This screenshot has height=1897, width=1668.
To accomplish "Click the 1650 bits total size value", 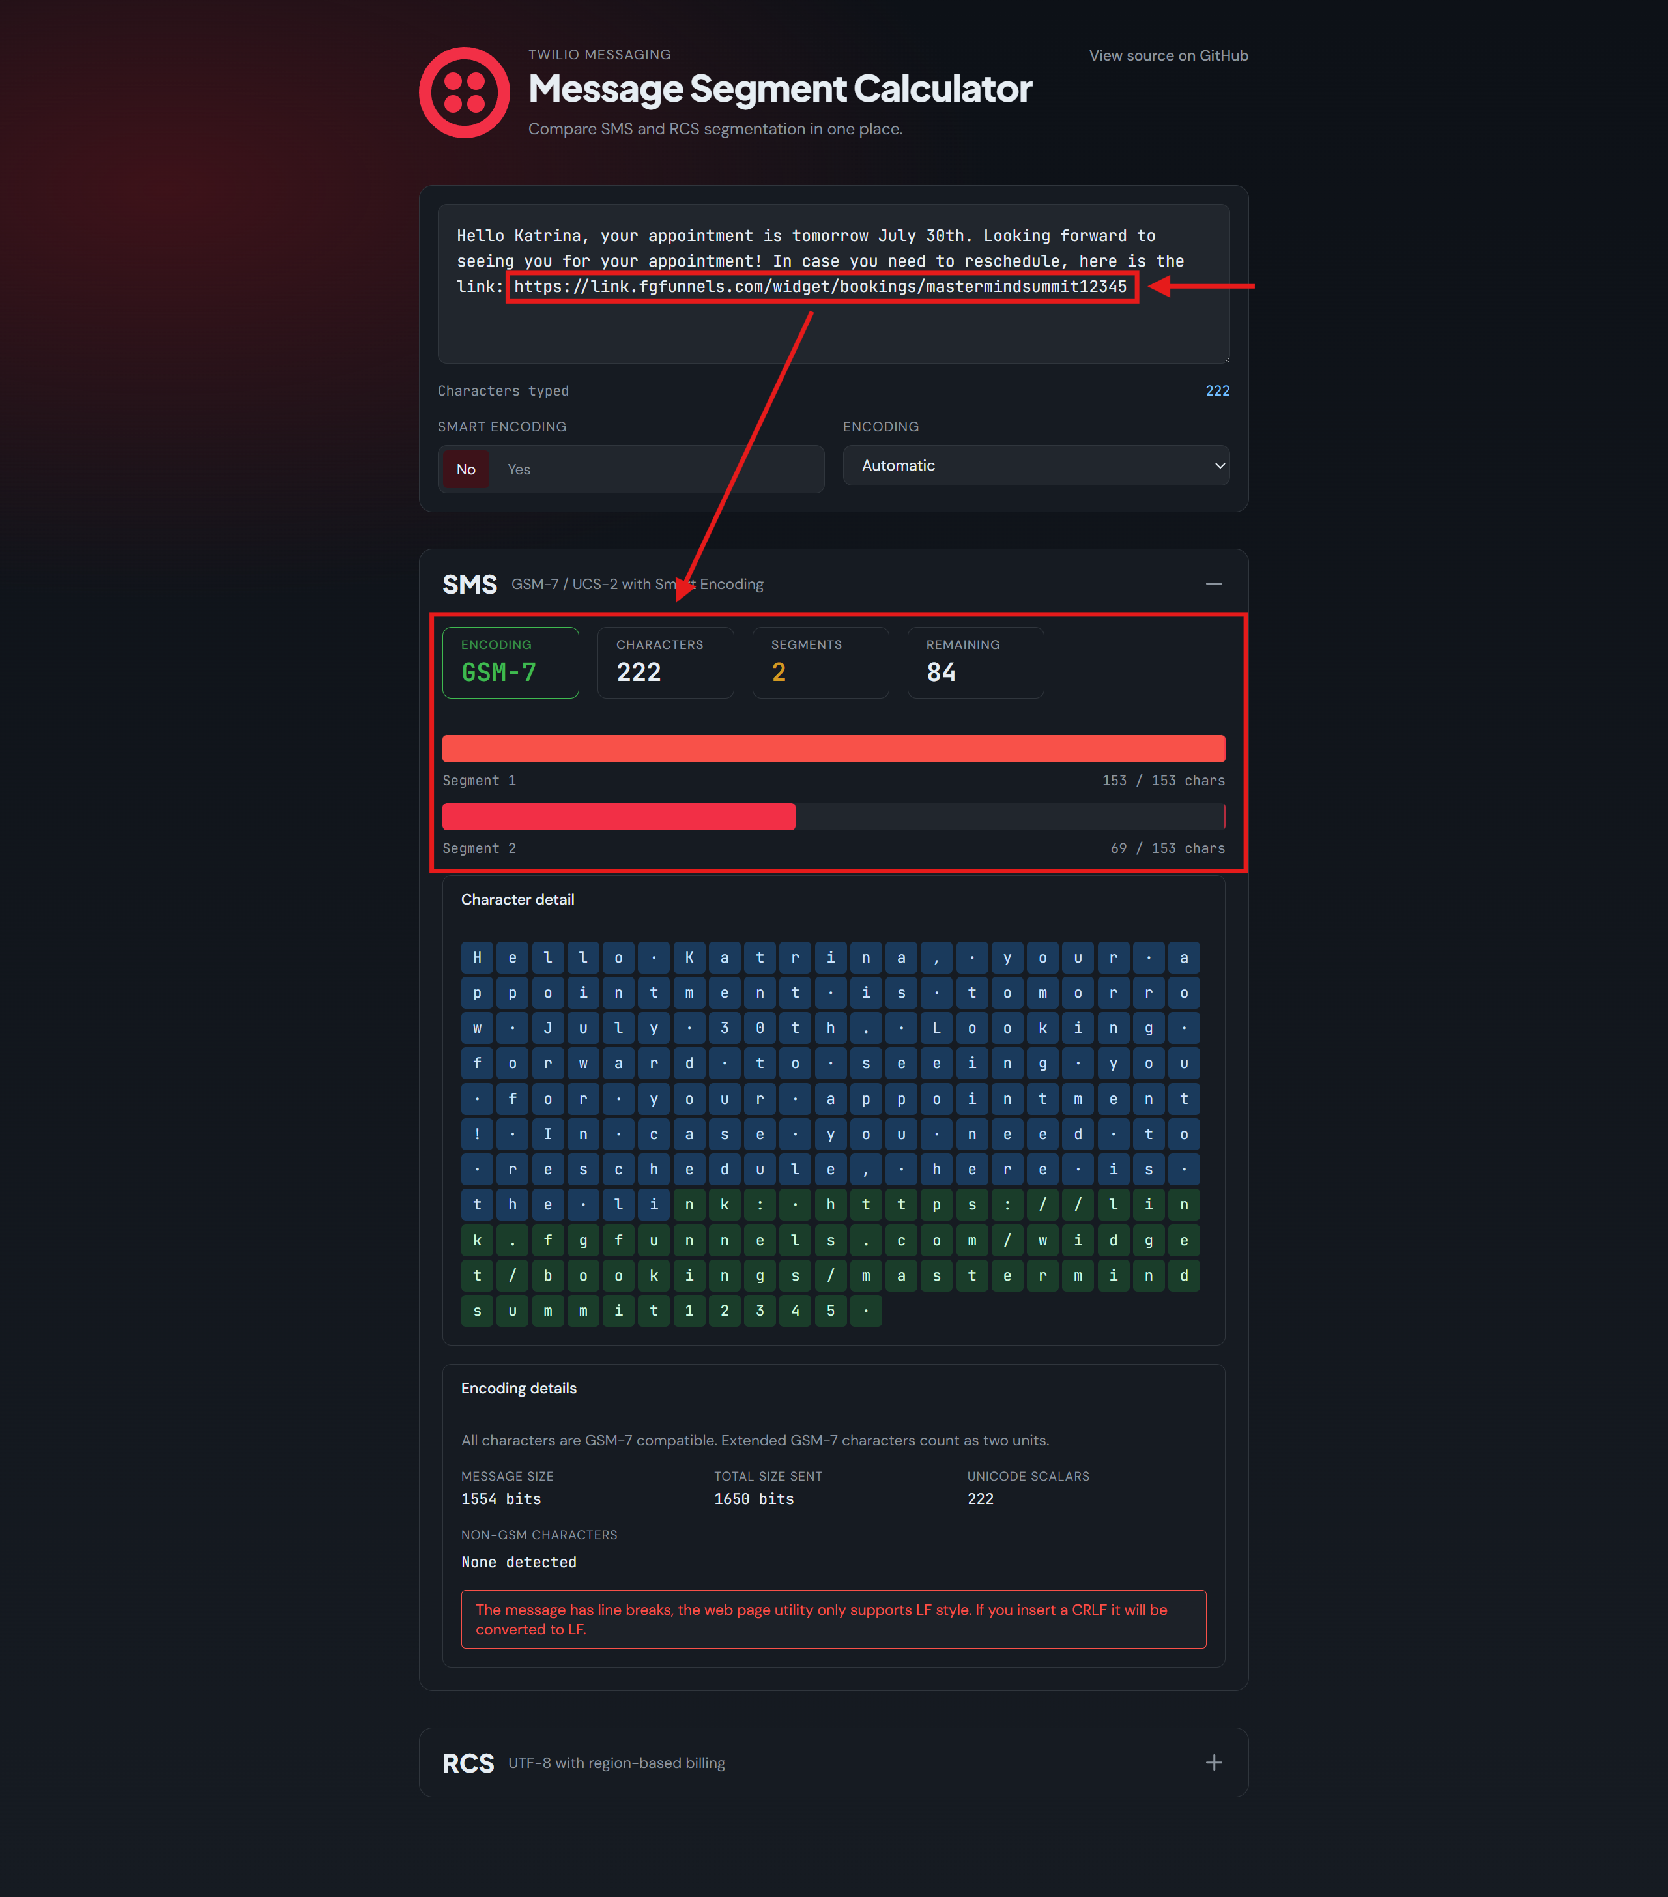I will [753, 1499].
